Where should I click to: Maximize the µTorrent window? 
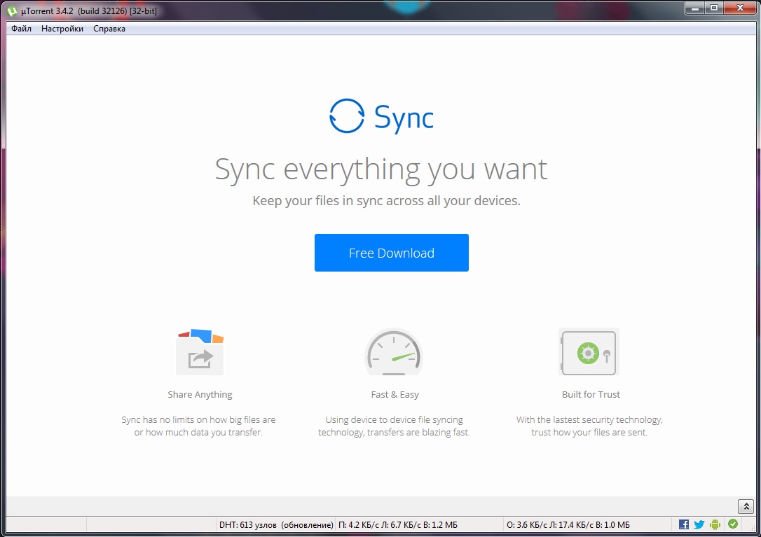[714, 8]
